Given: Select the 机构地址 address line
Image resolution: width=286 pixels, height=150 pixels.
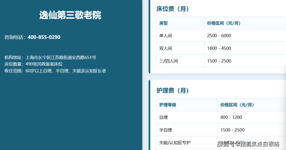Looking at the screenshot, I should coord(50,58).
